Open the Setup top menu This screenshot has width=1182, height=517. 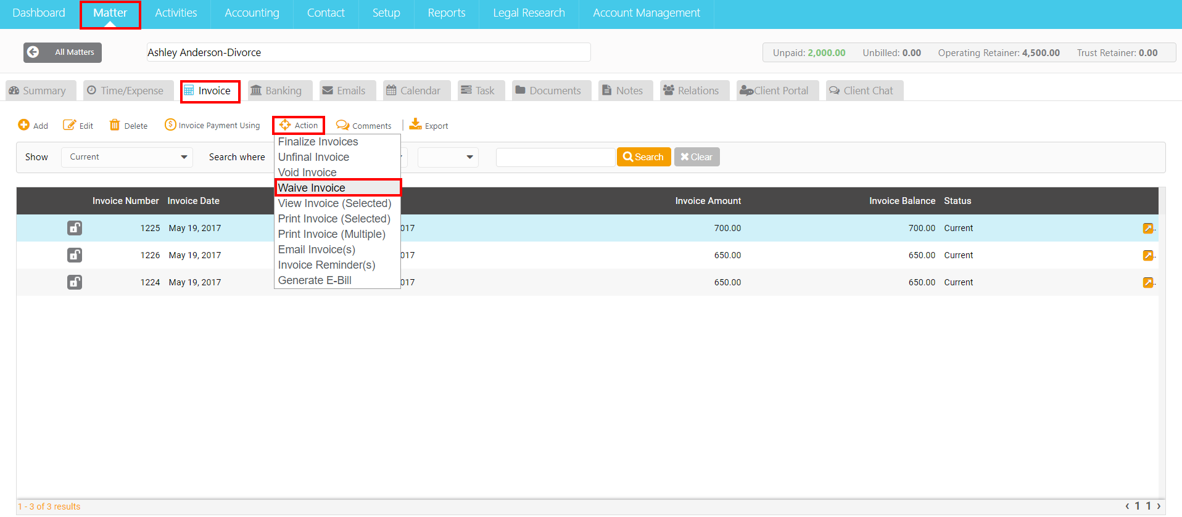click(x=386, y=13)
